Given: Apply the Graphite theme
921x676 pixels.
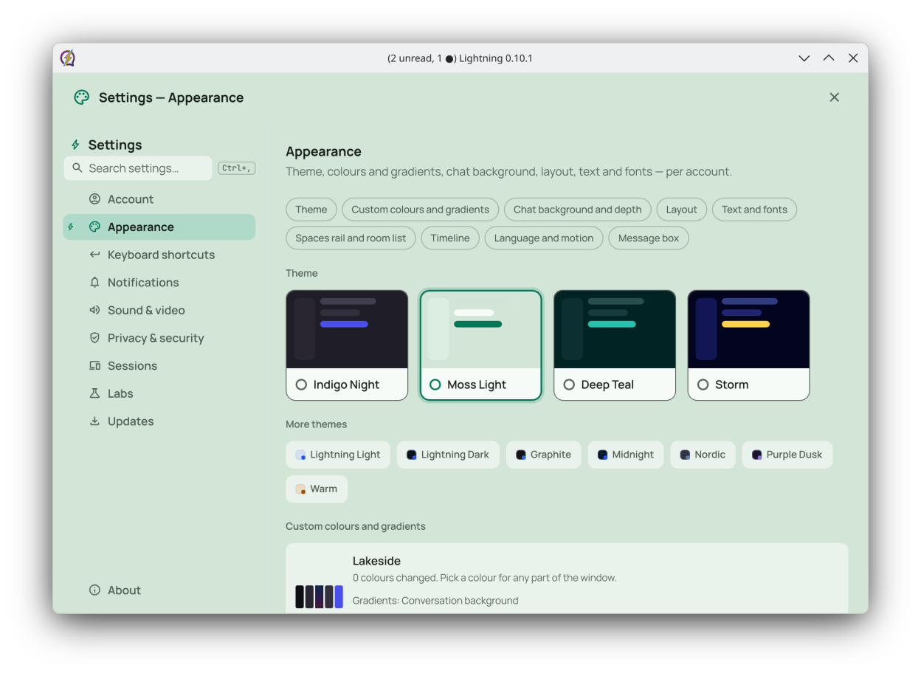Looking at the screenshot, I should [544, 455].
